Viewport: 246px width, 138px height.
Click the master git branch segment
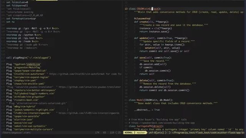click(x=141, y=133)
